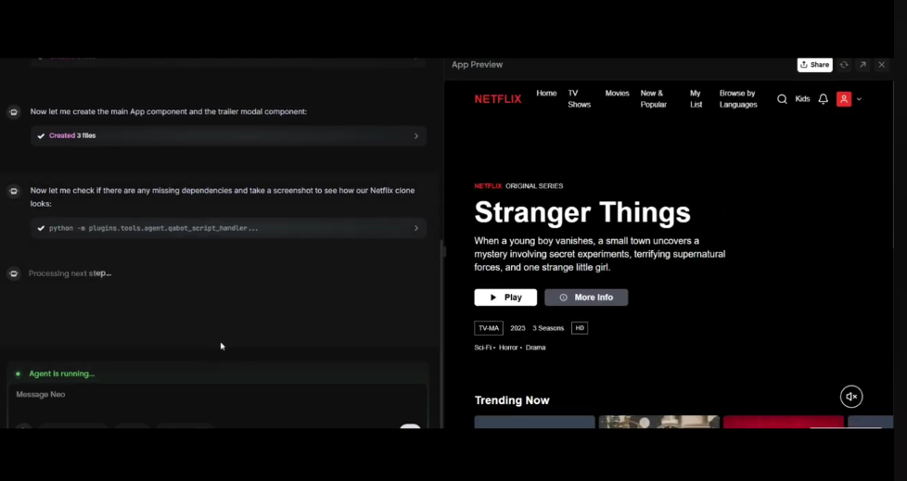Select the My List nav item

[x=696, y=99]
